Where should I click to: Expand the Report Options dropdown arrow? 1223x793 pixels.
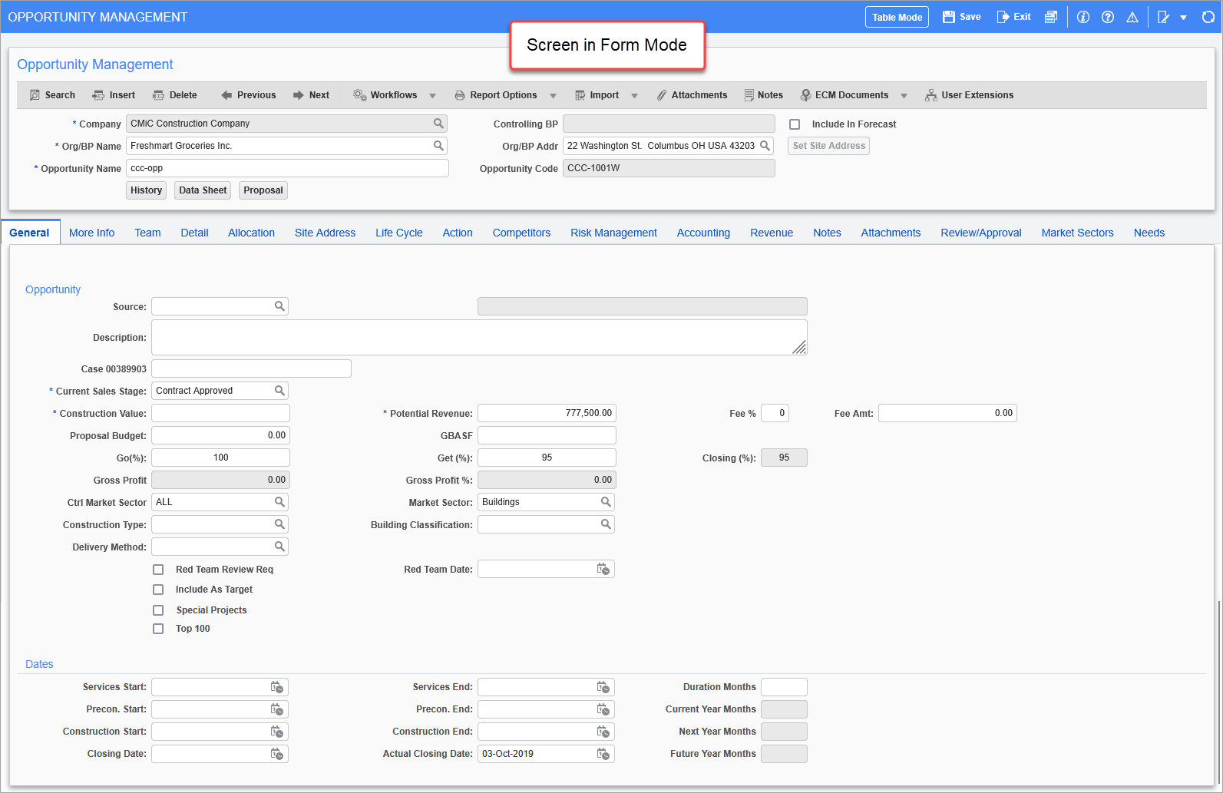click(x=553, y=96)
